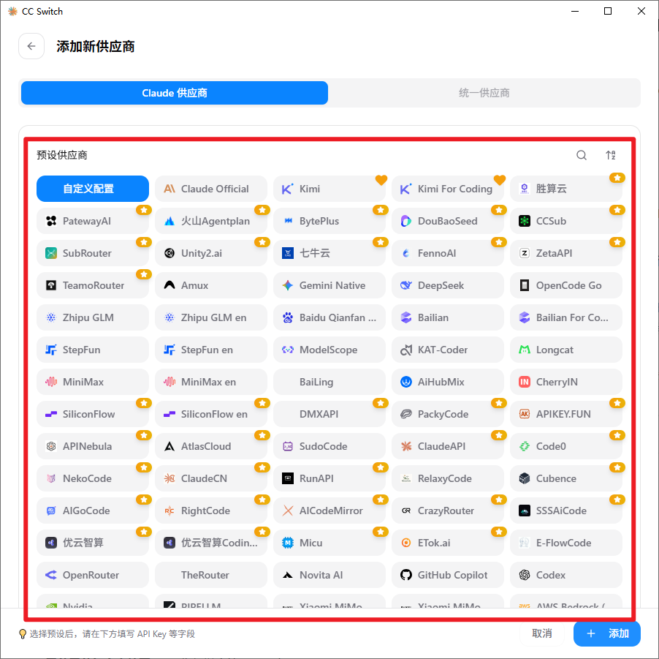Select the OpenCode Go preset
This screenshot has height=659, width=659.
[x=566, y=285]
